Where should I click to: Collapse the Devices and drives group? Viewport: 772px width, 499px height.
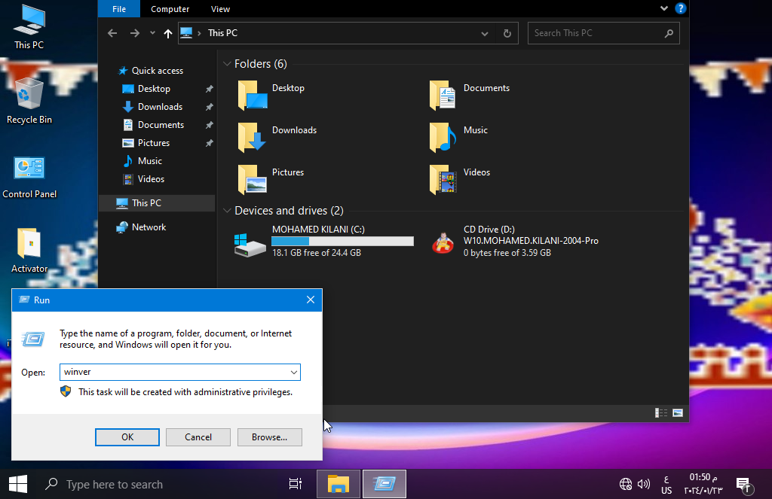(227, 211)
